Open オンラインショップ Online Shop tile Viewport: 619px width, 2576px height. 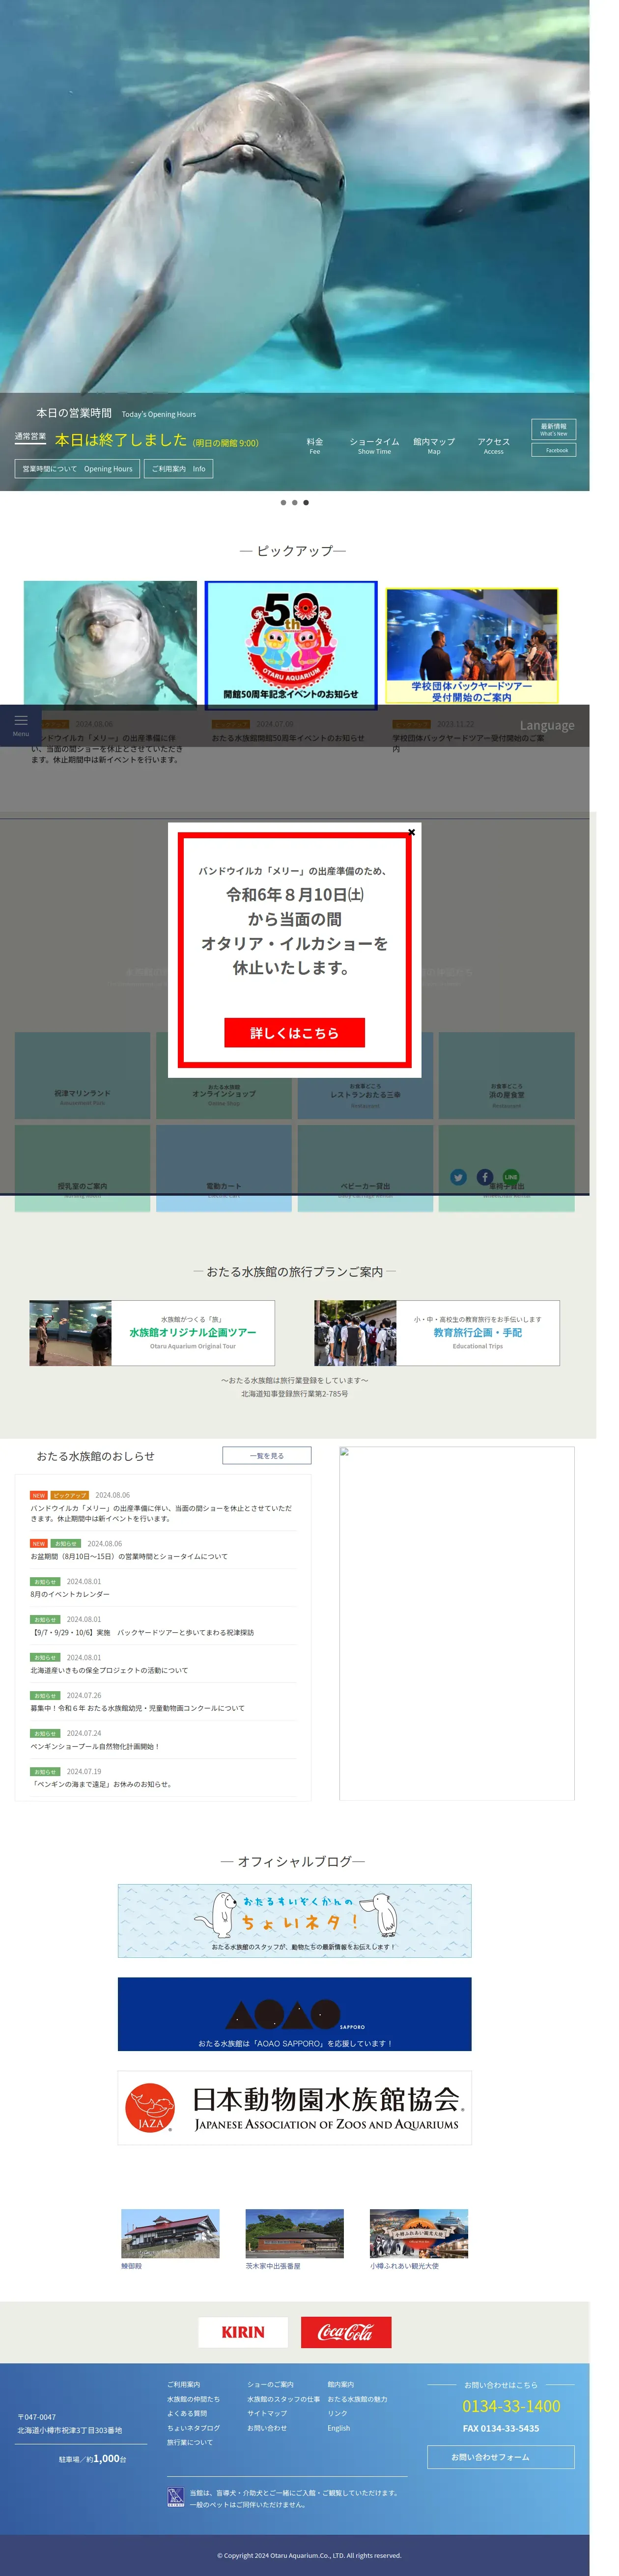click(224, 1075)
